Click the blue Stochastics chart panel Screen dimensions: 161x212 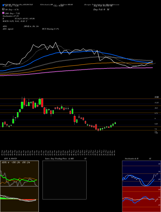click(x=141, y=173)
